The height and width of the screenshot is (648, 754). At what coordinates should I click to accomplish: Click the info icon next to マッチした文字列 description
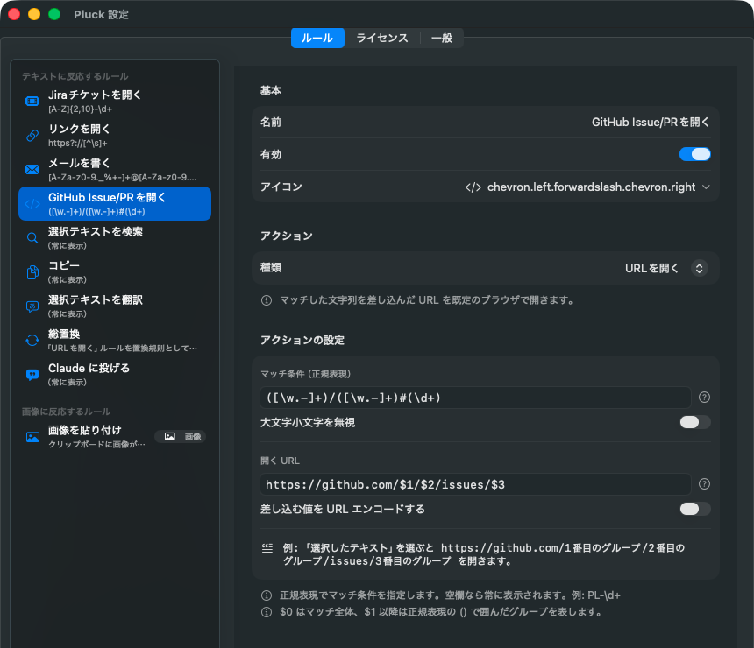click(267, 300)
